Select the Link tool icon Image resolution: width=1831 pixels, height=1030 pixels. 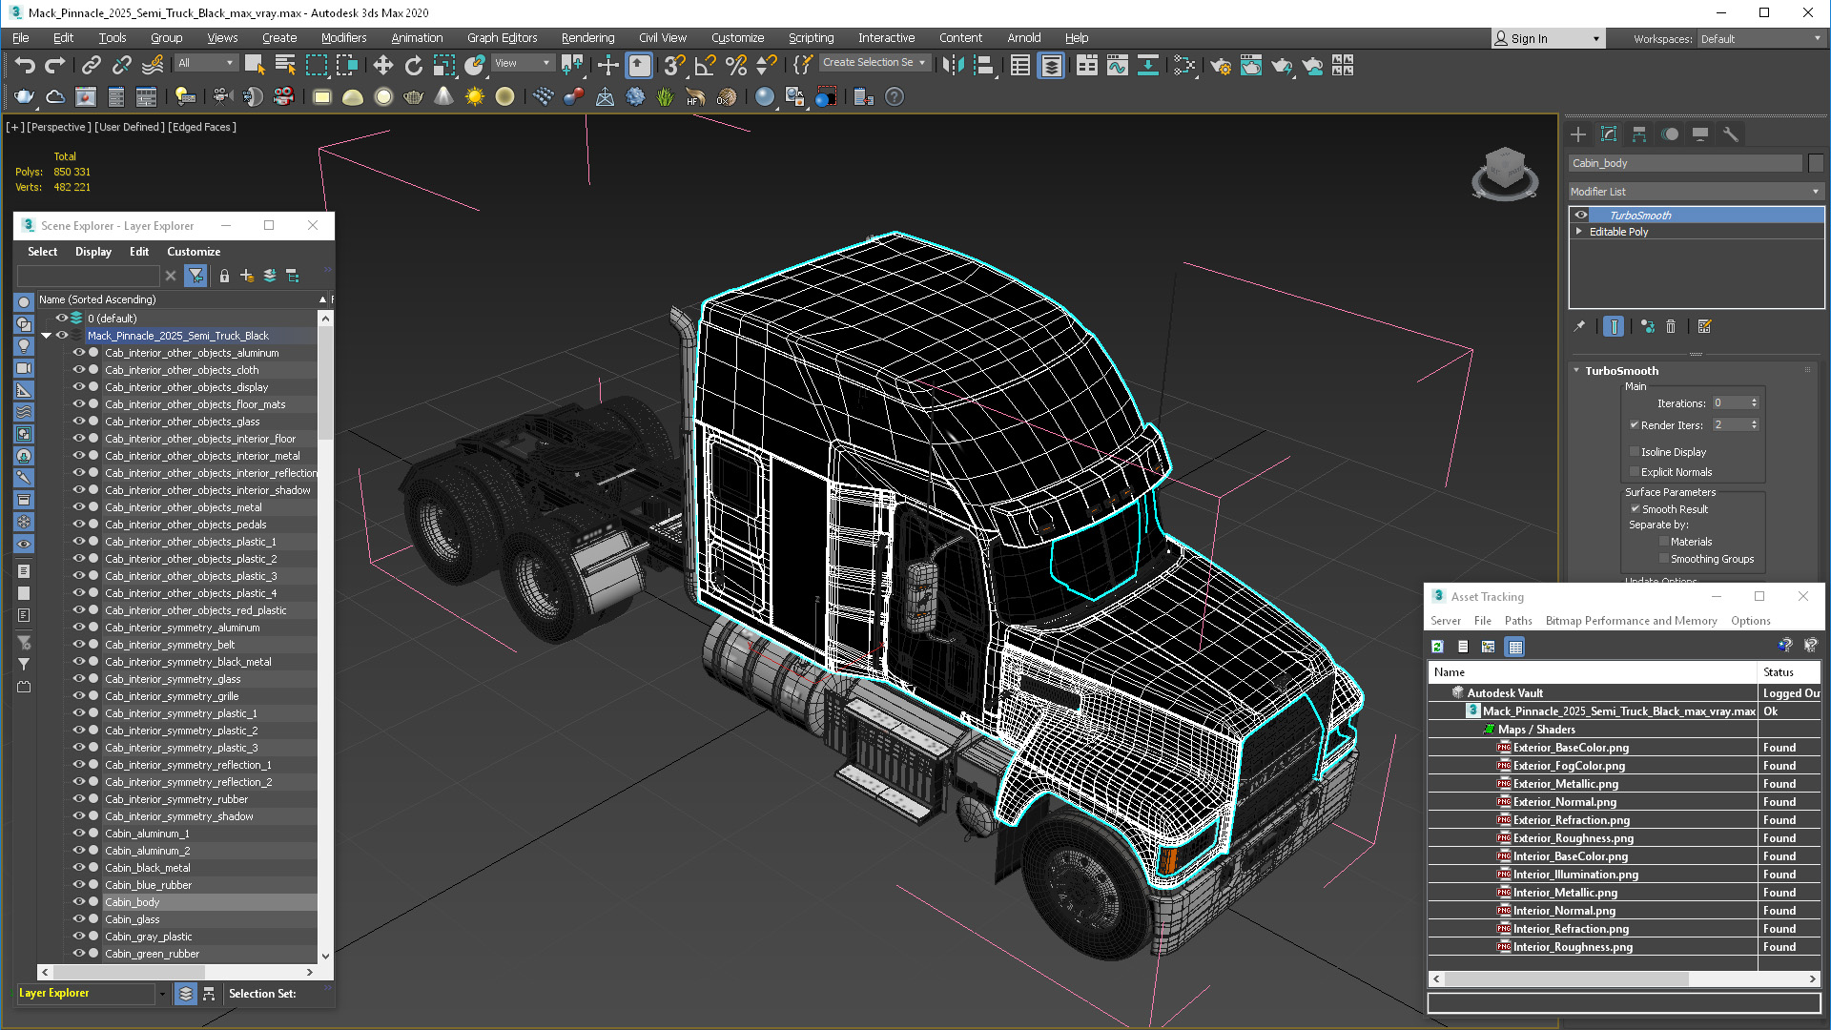tap(91, 65)
